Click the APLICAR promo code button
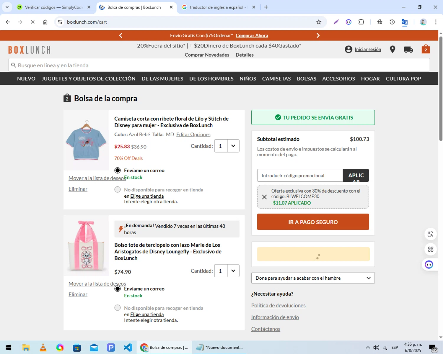Screen dimensions: 443x354 pyautogui.click(x=356, y=175)
